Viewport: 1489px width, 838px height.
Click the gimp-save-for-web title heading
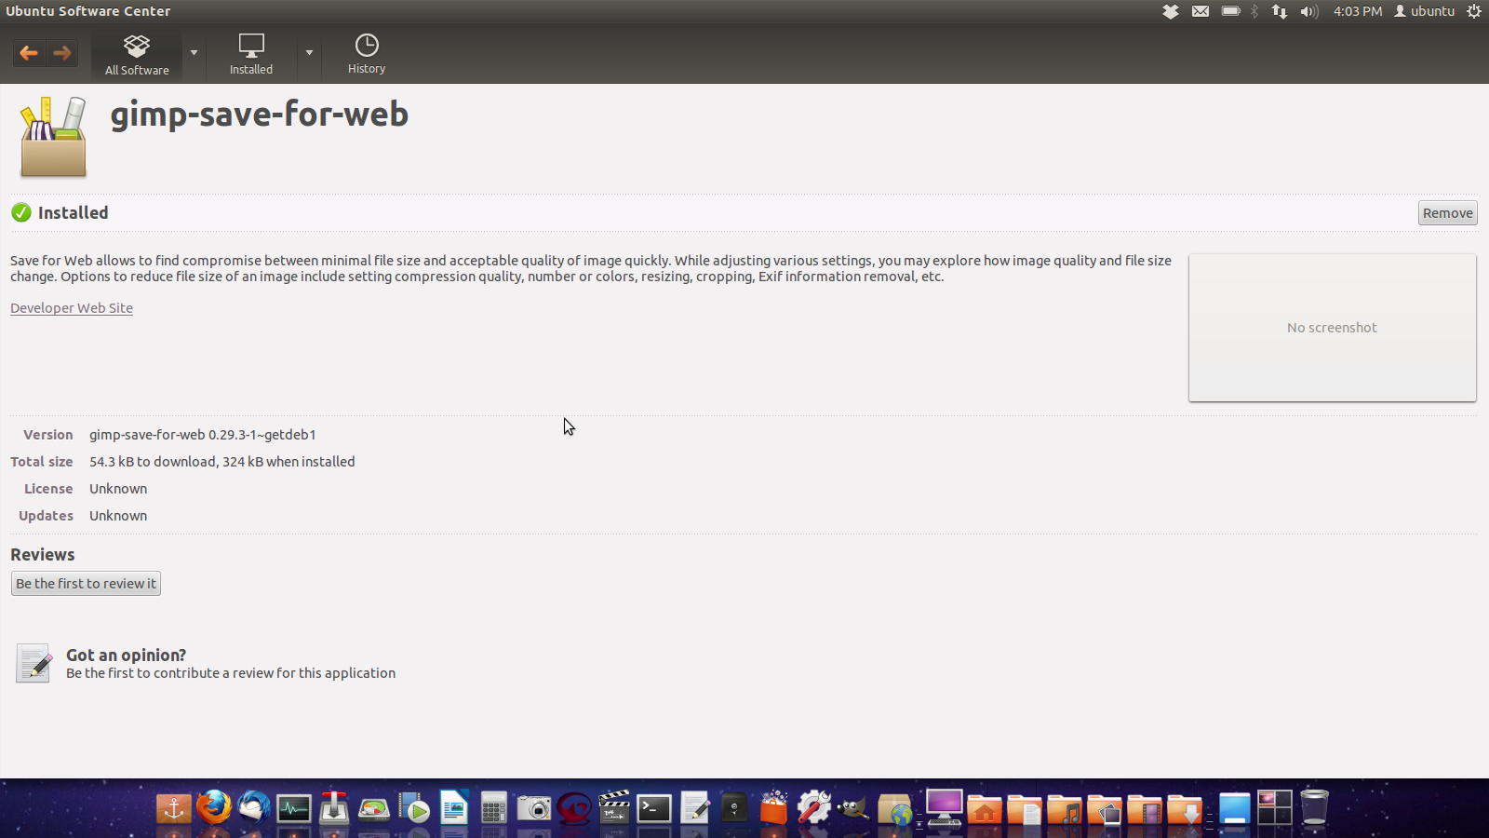pos(260,115)
